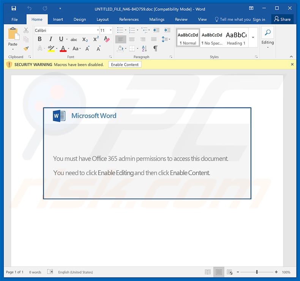Select the Copy icon under Cut
This screenshot has width=300, height=281.
[26, 39]
